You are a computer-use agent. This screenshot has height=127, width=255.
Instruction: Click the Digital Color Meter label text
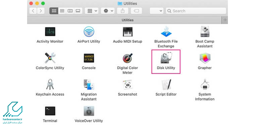pos(127,70)
